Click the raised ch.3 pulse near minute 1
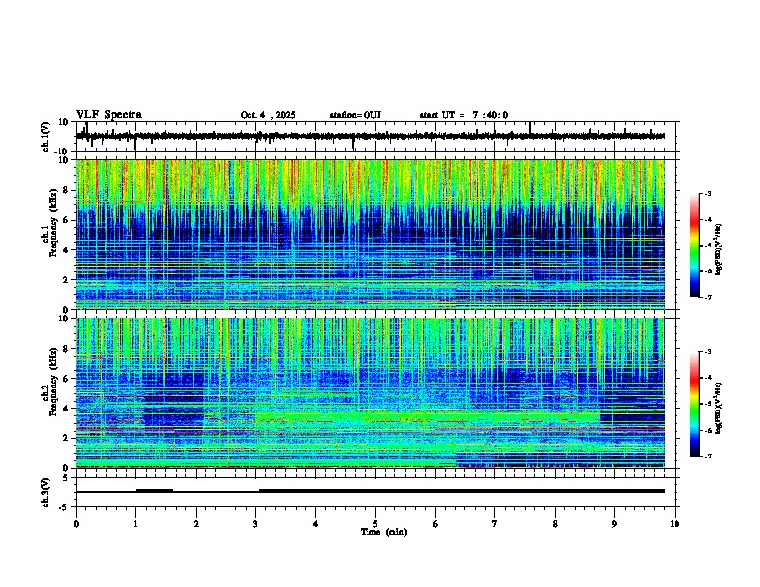Screen dimensions: 760x587 click(154, 490)
